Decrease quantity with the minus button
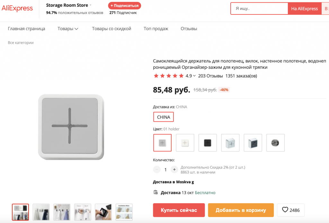The width and height of the screenshot is (329, 223). [x=157, y=169]
